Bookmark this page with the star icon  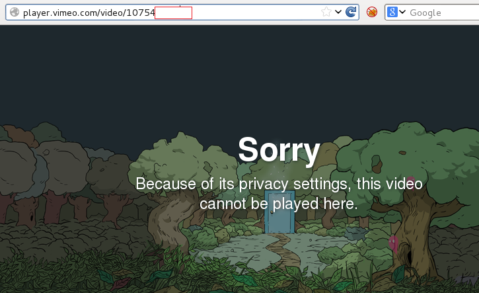326,12
